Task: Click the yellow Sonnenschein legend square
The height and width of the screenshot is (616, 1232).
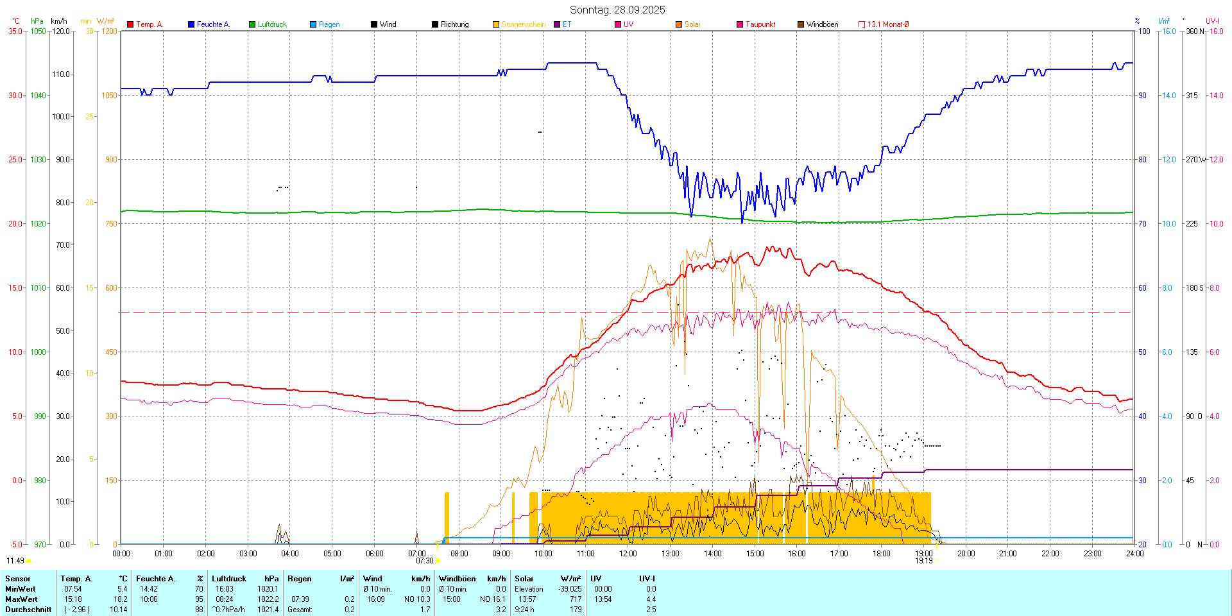Action: [x=496, y=24]
